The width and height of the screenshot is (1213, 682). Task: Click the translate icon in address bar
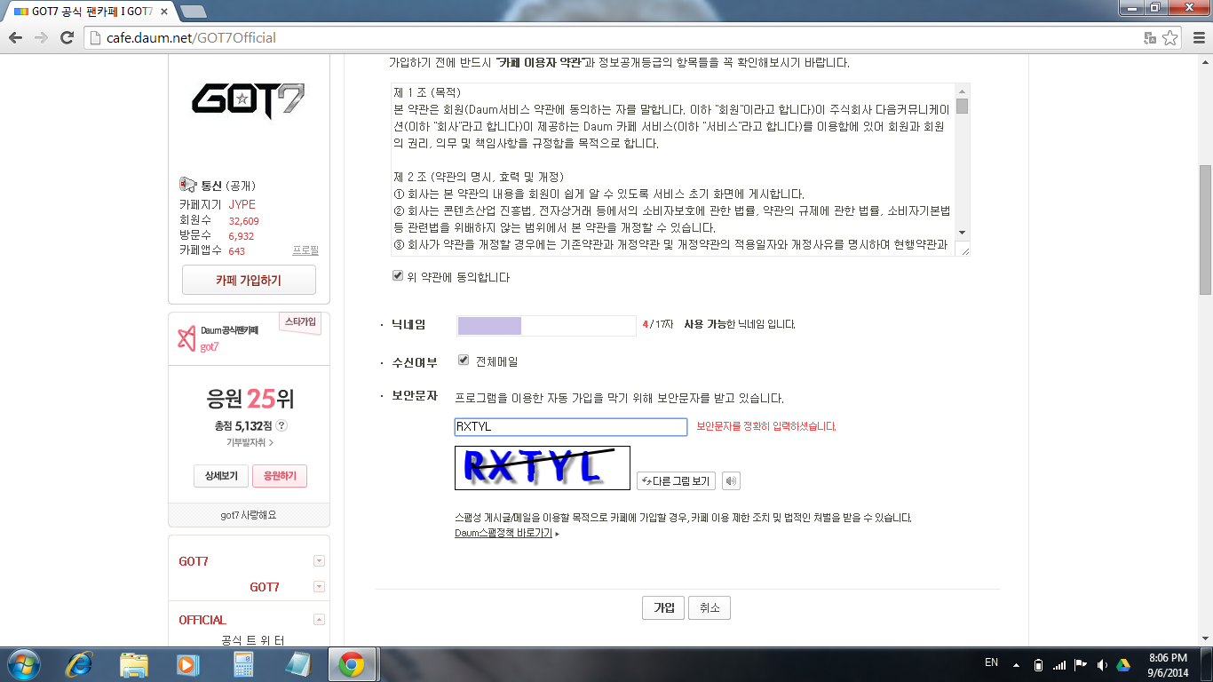coord(1150,38)
